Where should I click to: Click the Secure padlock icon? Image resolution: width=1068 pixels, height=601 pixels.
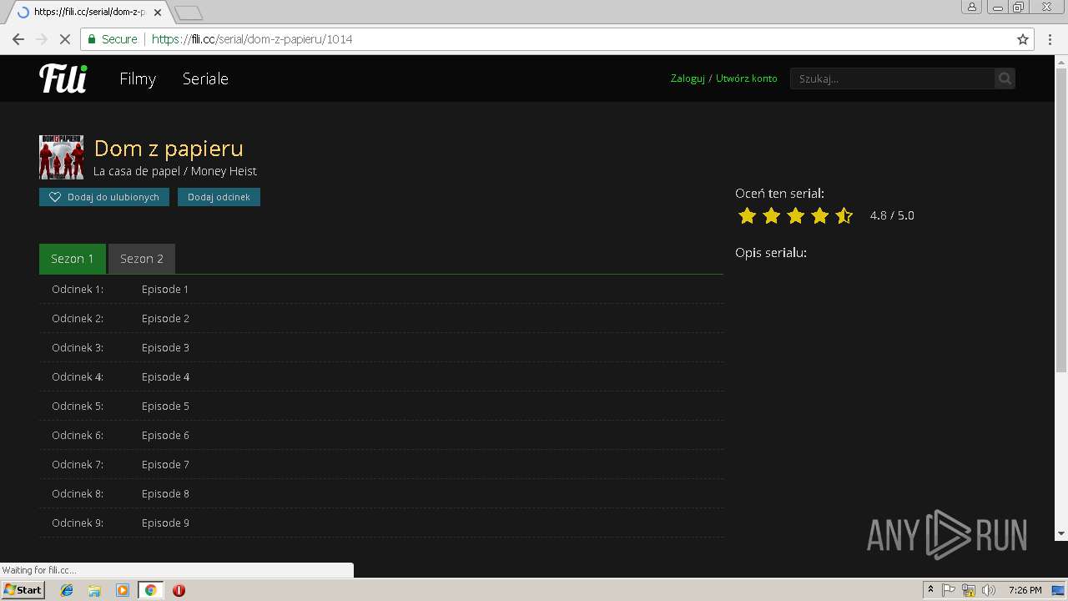pos(91,39)
